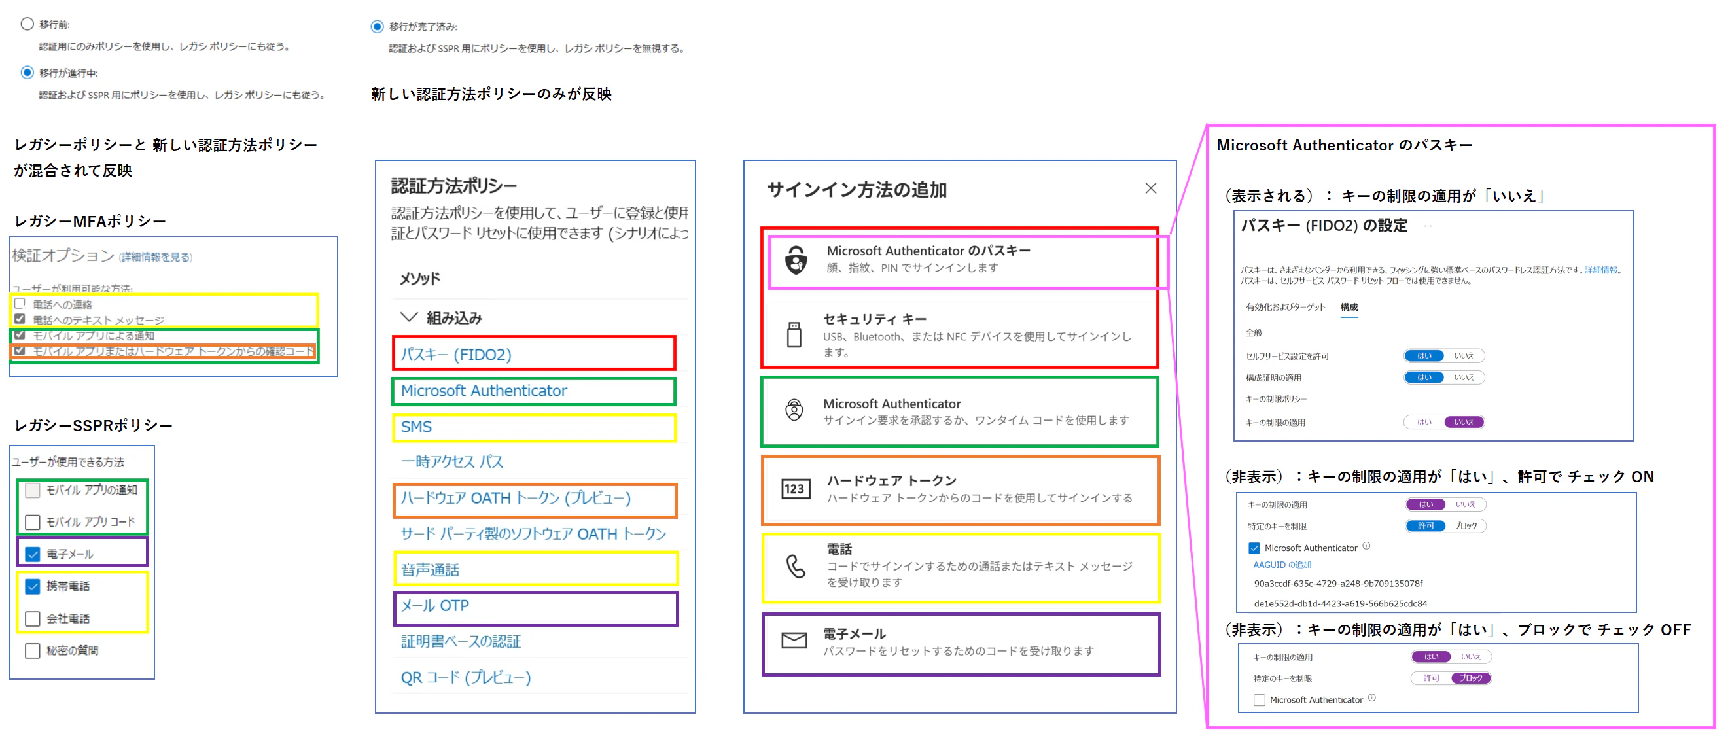Open the 一時アクセス パス method
This screenshot has width=1730, height=738.
point(452,462)
